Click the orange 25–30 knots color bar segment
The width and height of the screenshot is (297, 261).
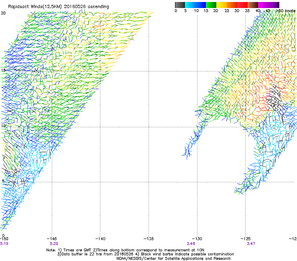pyautogui.click(x=232, y=5)
